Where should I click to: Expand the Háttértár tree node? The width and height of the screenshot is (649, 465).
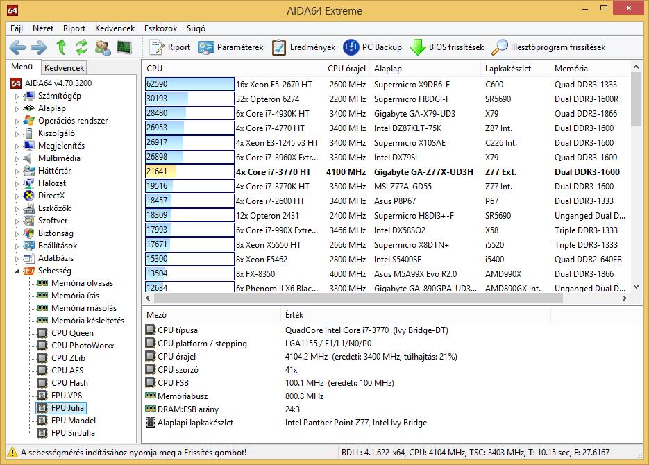pos(17,171)
